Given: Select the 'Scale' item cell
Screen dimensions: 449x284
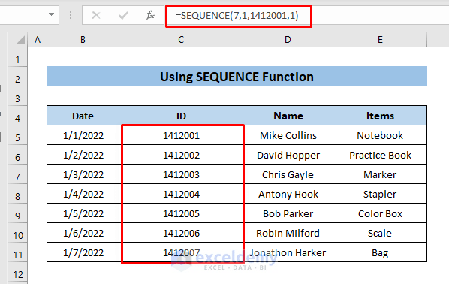Looking at the screenshot, I should tap(380, 233).
